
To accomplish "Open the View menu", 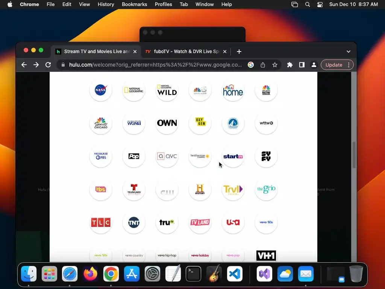I will [84, 5].
